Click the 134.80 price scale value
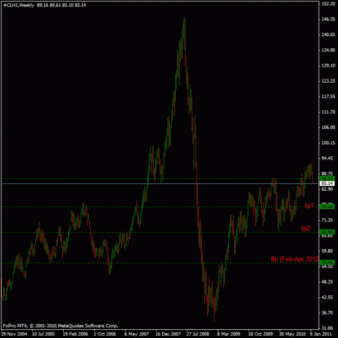The width and height of the screenshot is (338, 338). pos(328,50)
